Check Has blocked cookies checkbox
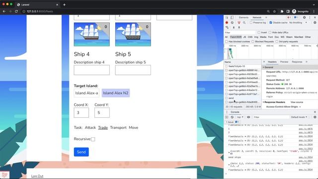This screenshot has height=179, width=318. 227,42
